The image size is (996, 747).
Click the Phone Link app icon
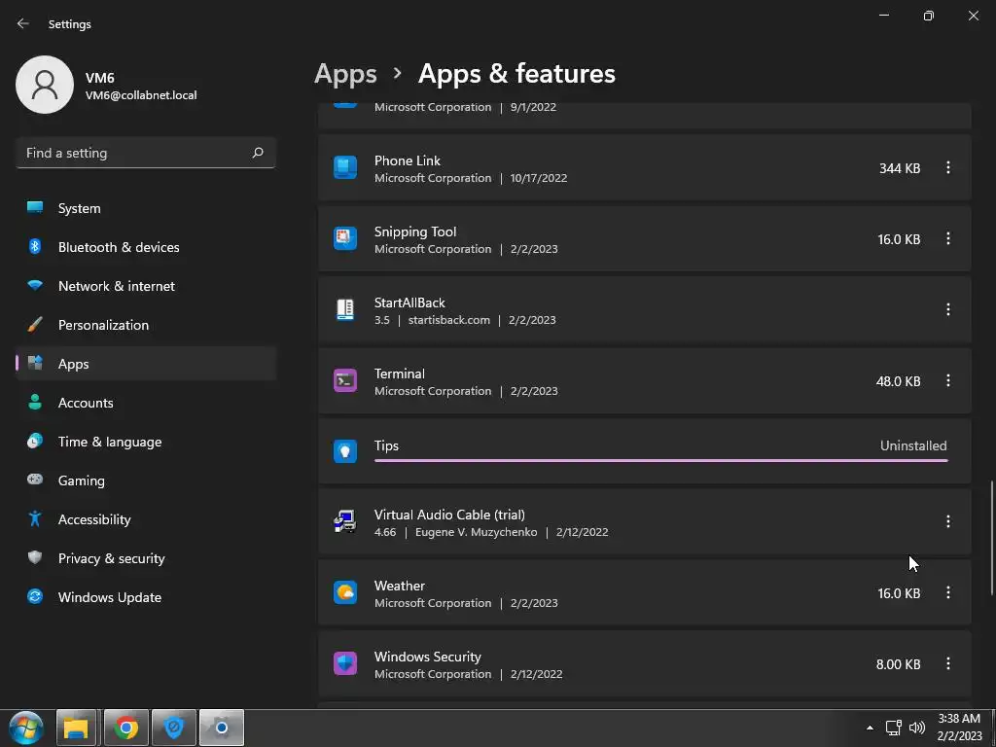345,168
